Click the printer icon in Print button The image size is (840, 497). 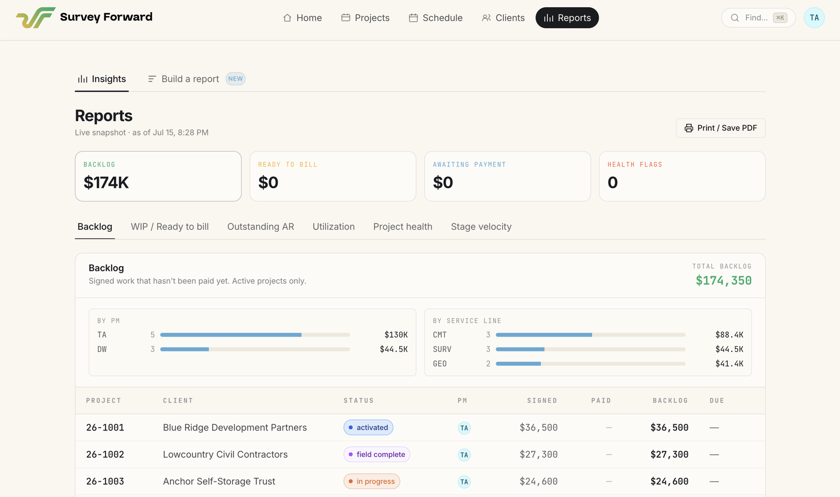(x=689, y=128)
